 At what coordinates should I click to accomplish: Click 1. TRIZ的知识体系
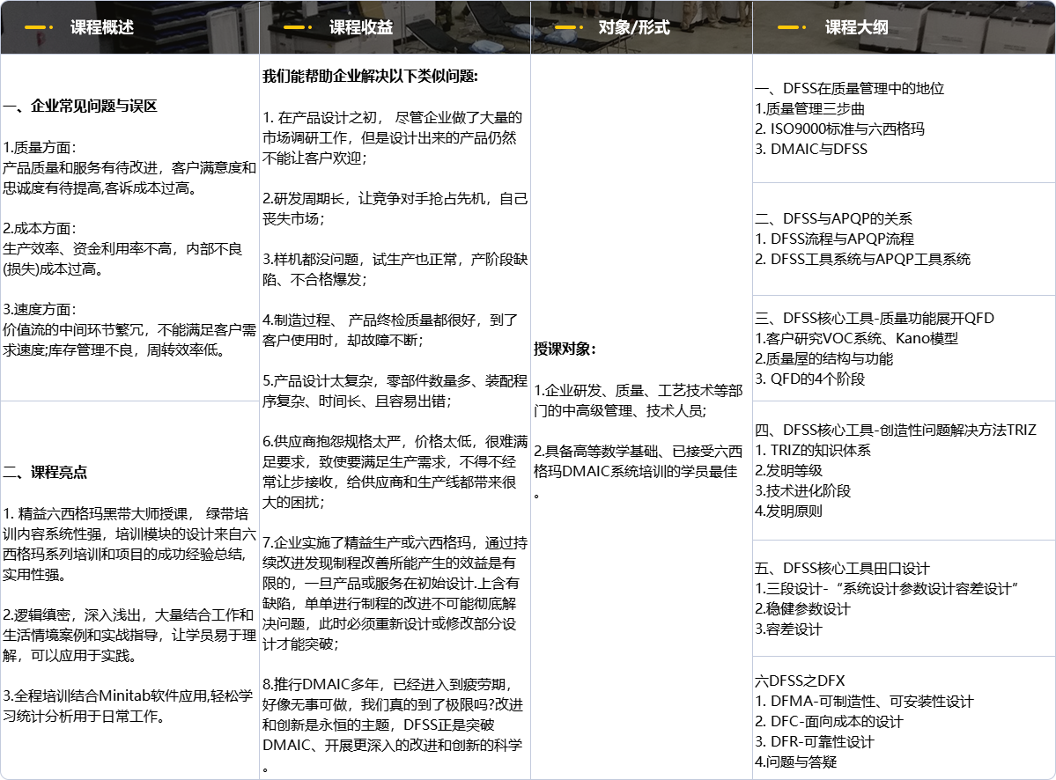click(x=812, y=450)
